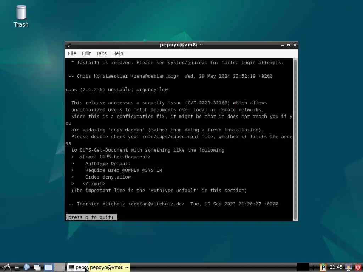The width and height of the screenshot is (363, 272).
Task: Click the network monitor tray icon
Action: [348, 268]
